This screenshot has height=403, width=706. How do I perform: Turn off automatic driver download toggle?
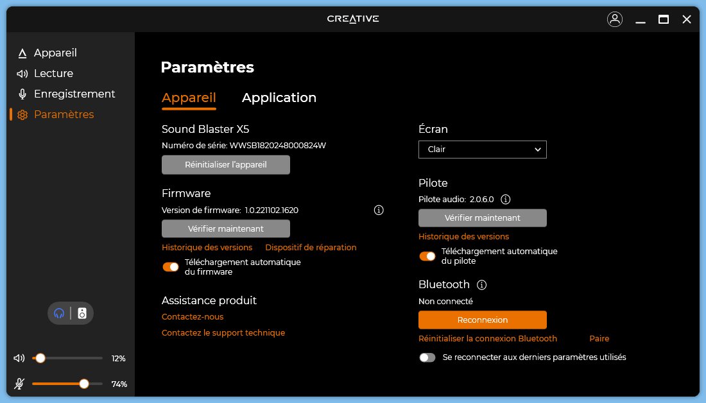point(427,256)
